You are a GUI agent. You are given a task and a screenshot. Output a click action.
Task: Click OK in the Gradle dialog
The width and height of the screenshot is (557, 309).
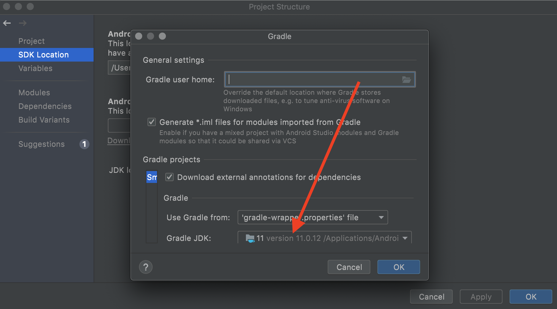pyautogui.click(x=398, y=267)
